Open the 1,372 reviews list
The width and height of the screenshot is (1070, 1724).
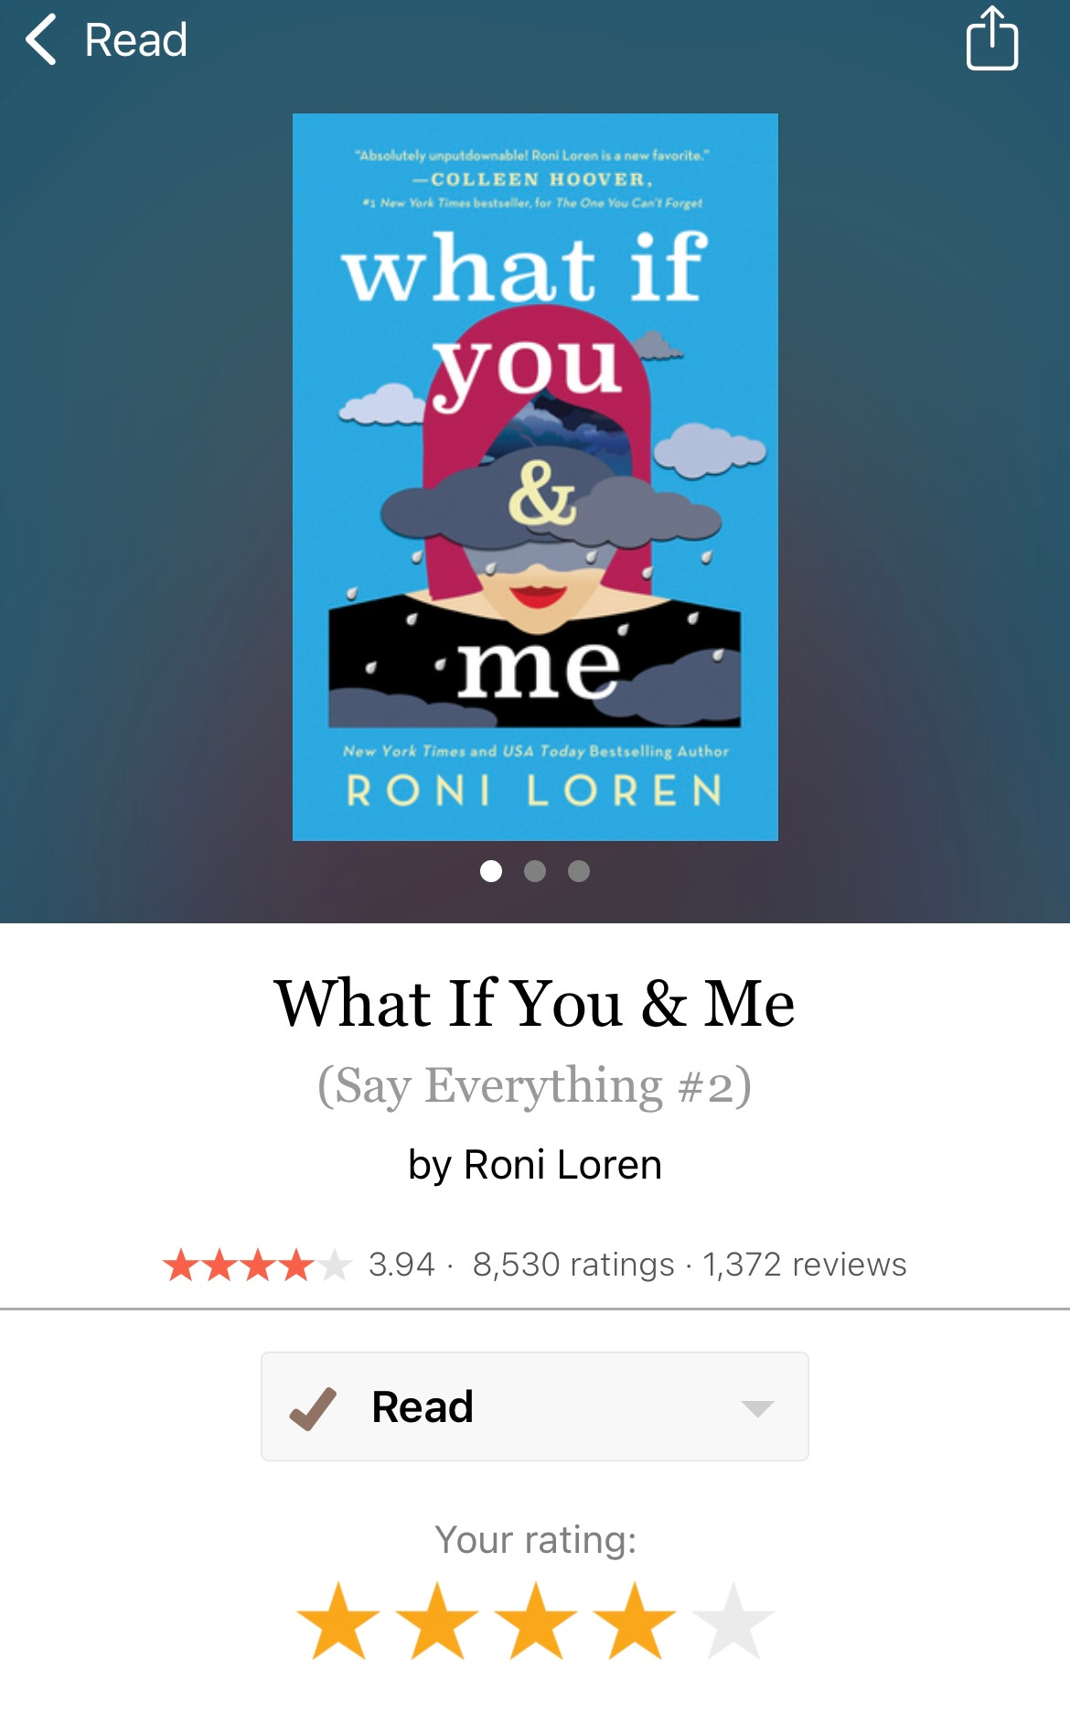pos(805,1265)
